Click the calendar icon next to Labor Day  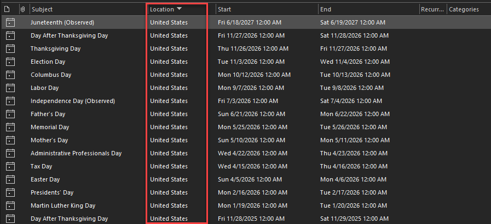tap(10, 88)
